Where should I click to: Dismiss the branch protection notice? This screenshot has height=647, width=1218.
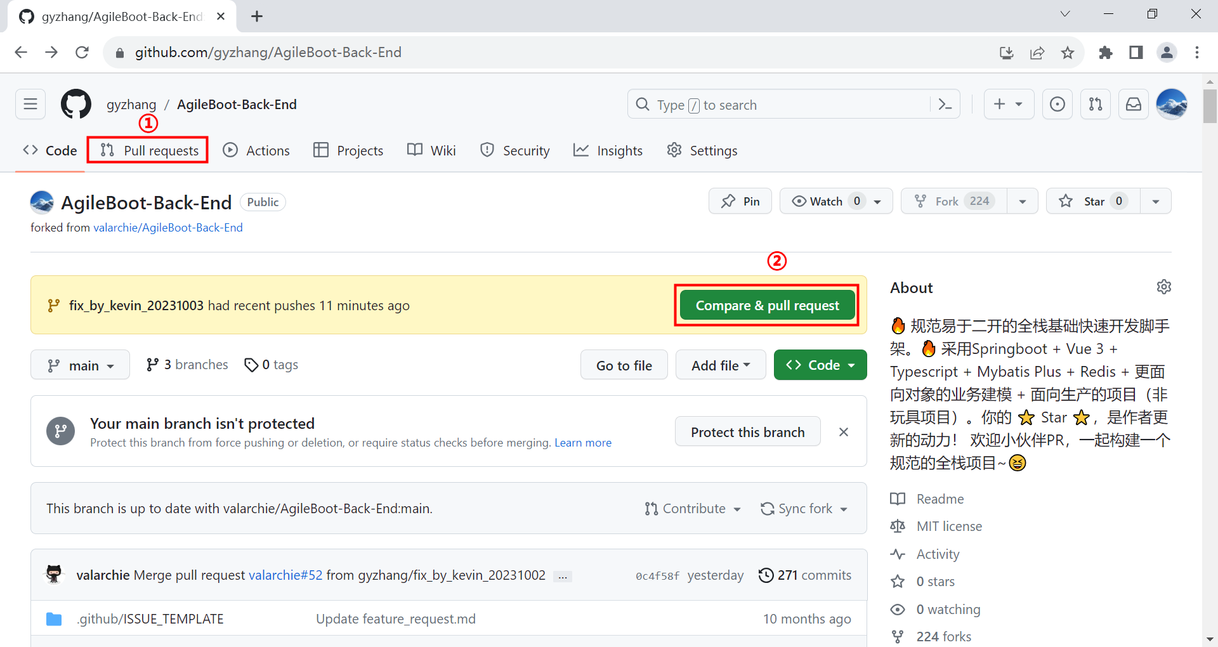pos(844,432)
